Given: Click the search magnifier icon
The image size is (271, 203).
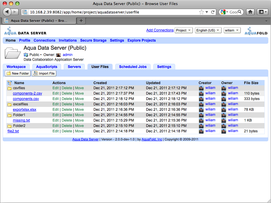Looking at the screenshot, I should 240,12.
